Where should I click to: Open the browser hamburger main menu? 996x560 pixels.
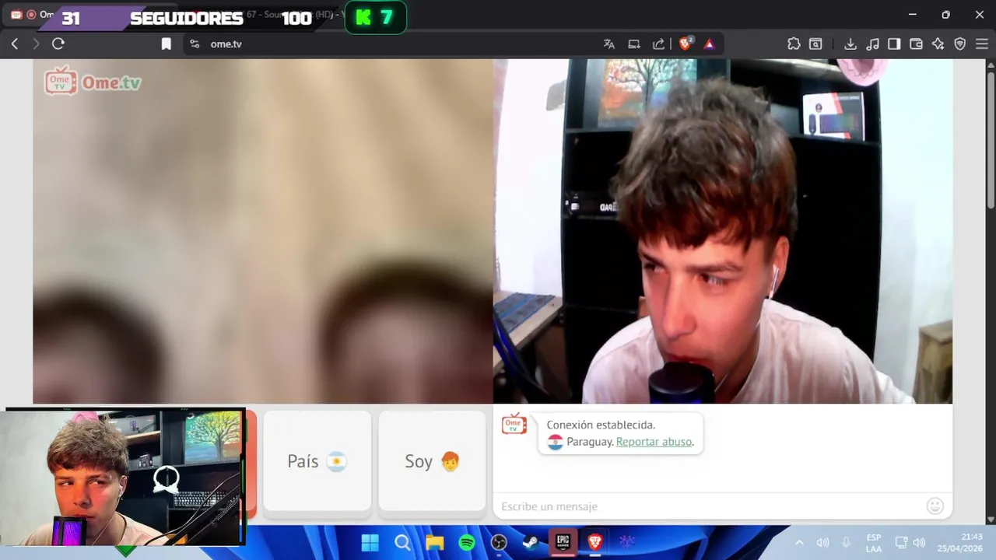point(981,44)
